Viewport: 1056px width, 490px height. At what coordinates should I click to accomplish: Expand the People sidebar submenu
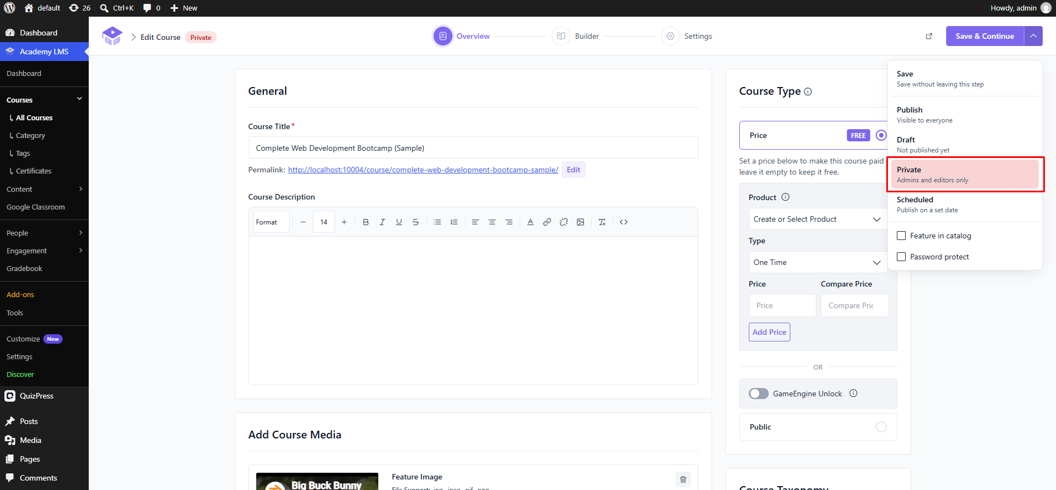[x=81, y=233]
